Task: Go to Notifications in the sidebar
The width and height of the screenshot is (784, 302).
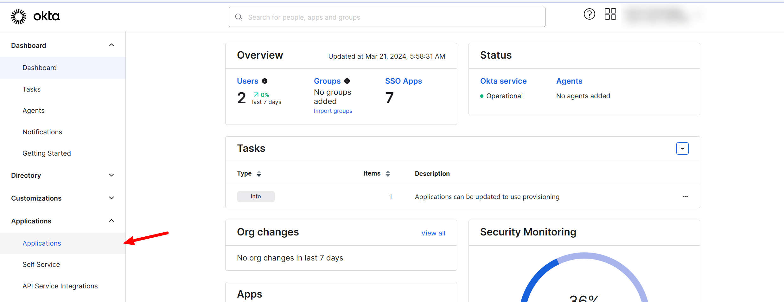Action: [42, 132]
